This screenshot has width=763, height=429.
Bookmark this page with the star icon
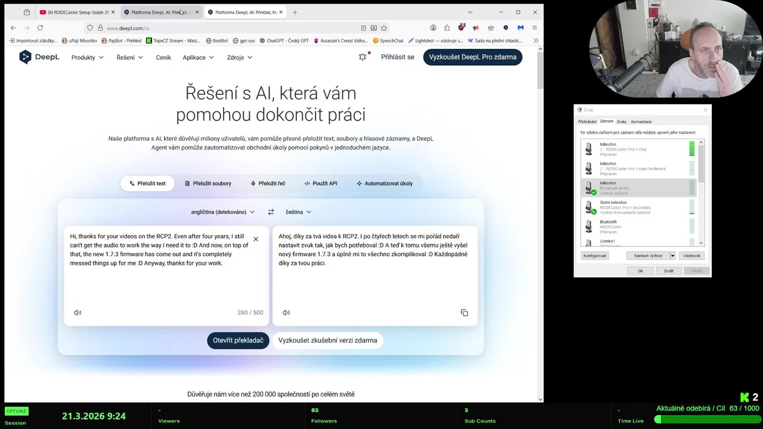(384, 28)
